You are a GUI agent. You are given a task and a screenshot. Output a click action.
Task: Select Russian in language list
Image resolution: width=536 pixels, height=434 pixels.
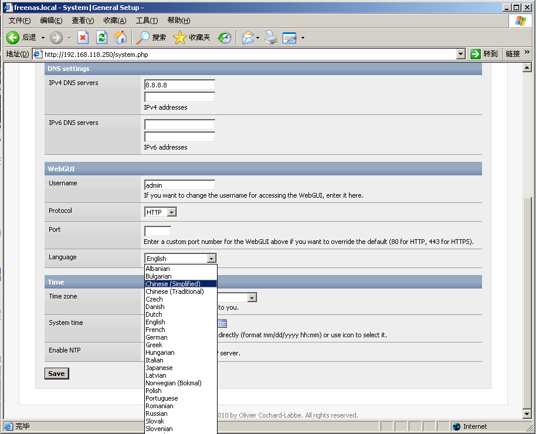(181, 414)
